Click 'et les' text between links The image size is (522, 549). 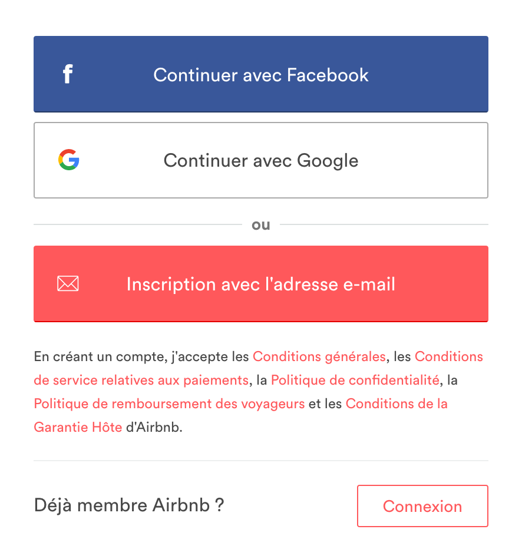click(x=325, y=404)
